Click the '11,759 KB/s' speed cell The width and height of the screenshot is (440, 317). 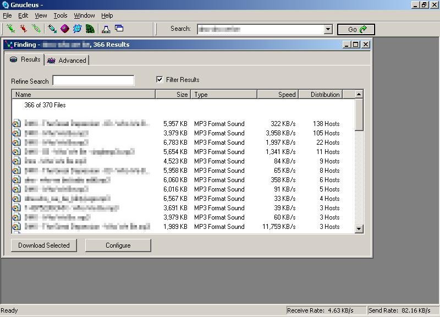point(279,227)
